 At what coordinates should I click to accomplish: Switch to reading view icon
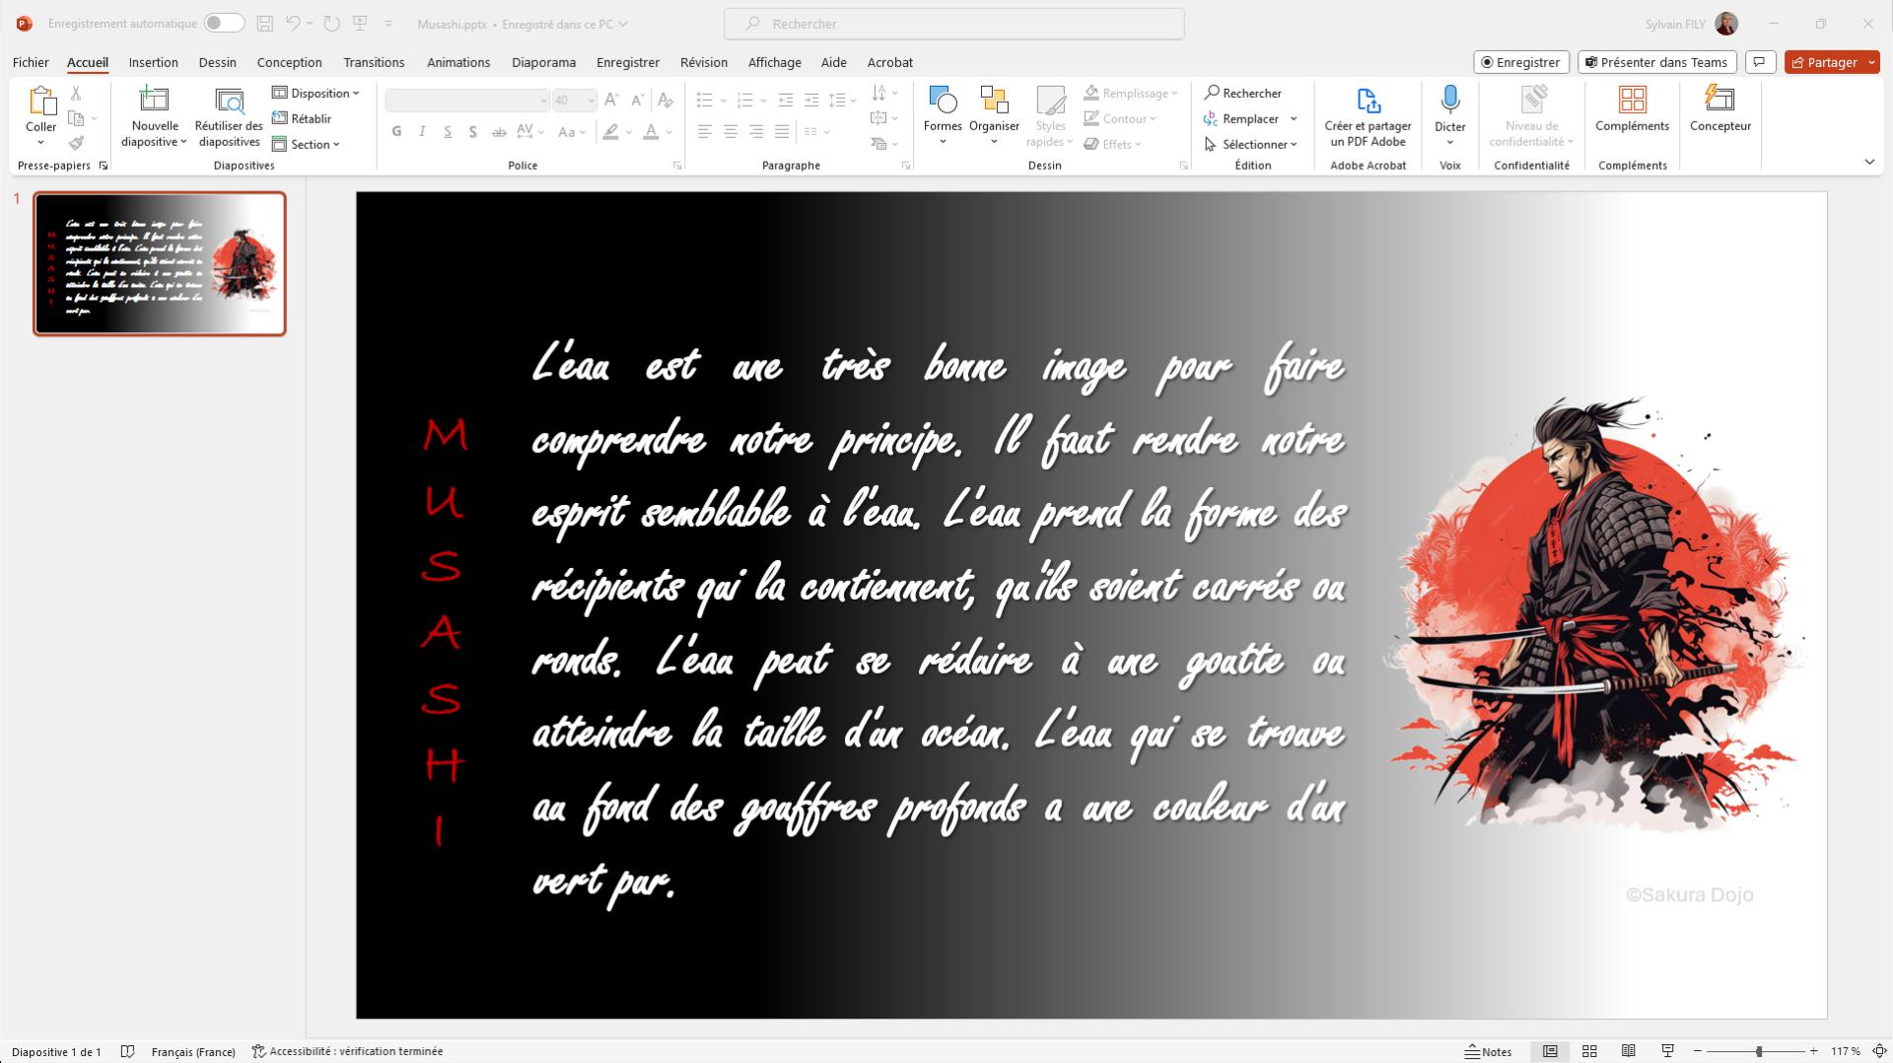click(x=1629, y=1051)
